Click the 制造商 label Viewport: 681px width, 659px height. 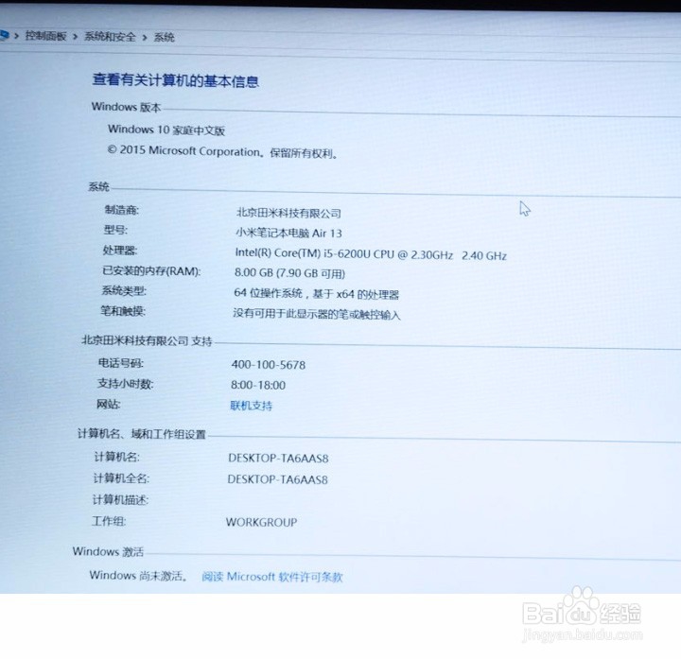coord(122,210)
